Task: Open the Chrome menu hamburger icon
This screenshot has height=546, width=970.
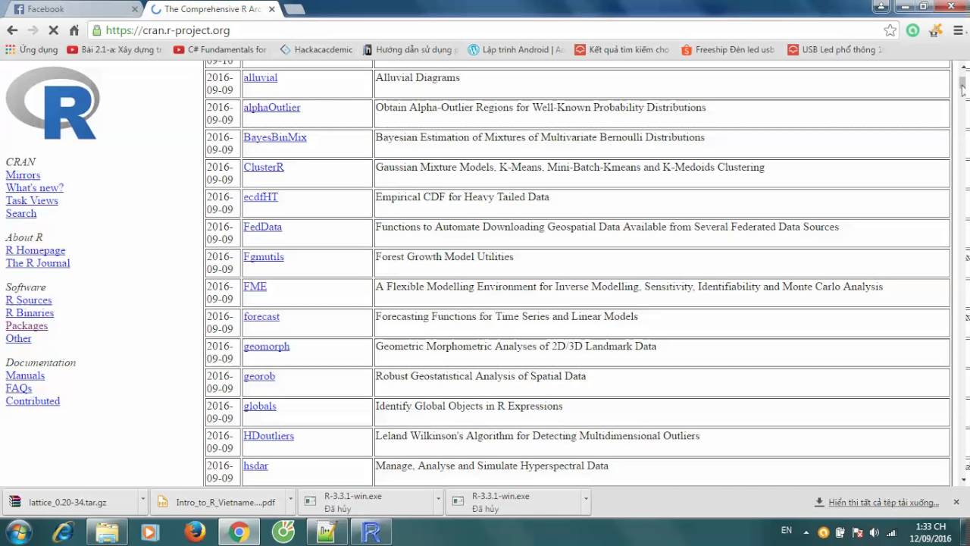Action: coord(959,30)
